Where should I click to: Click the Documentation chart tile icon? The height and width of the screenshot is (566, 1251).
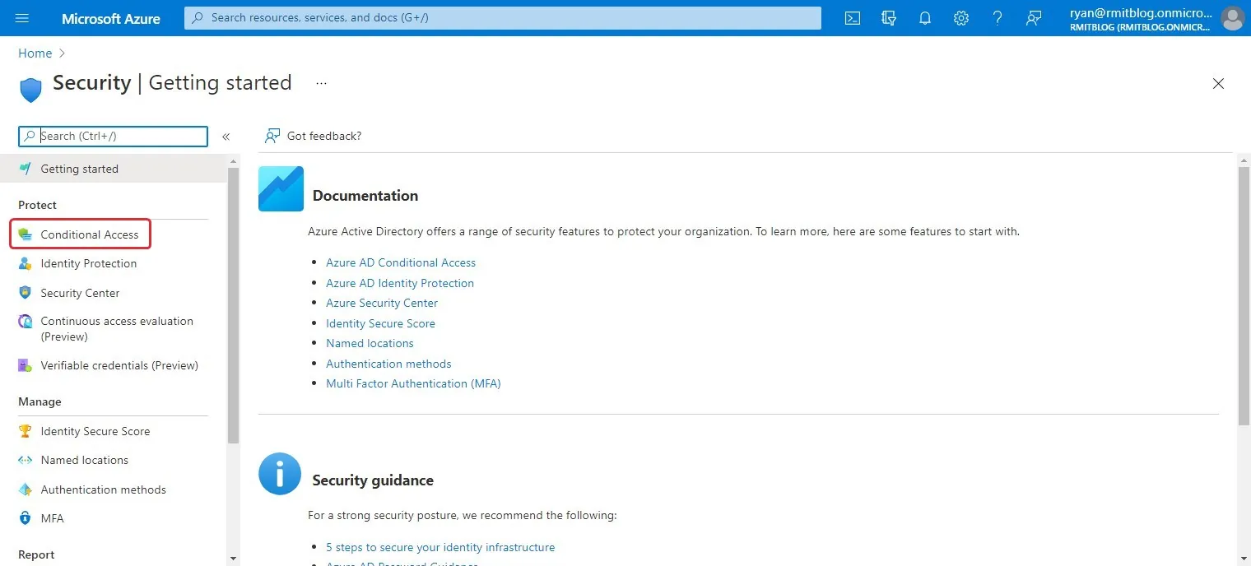coord(281,188)
